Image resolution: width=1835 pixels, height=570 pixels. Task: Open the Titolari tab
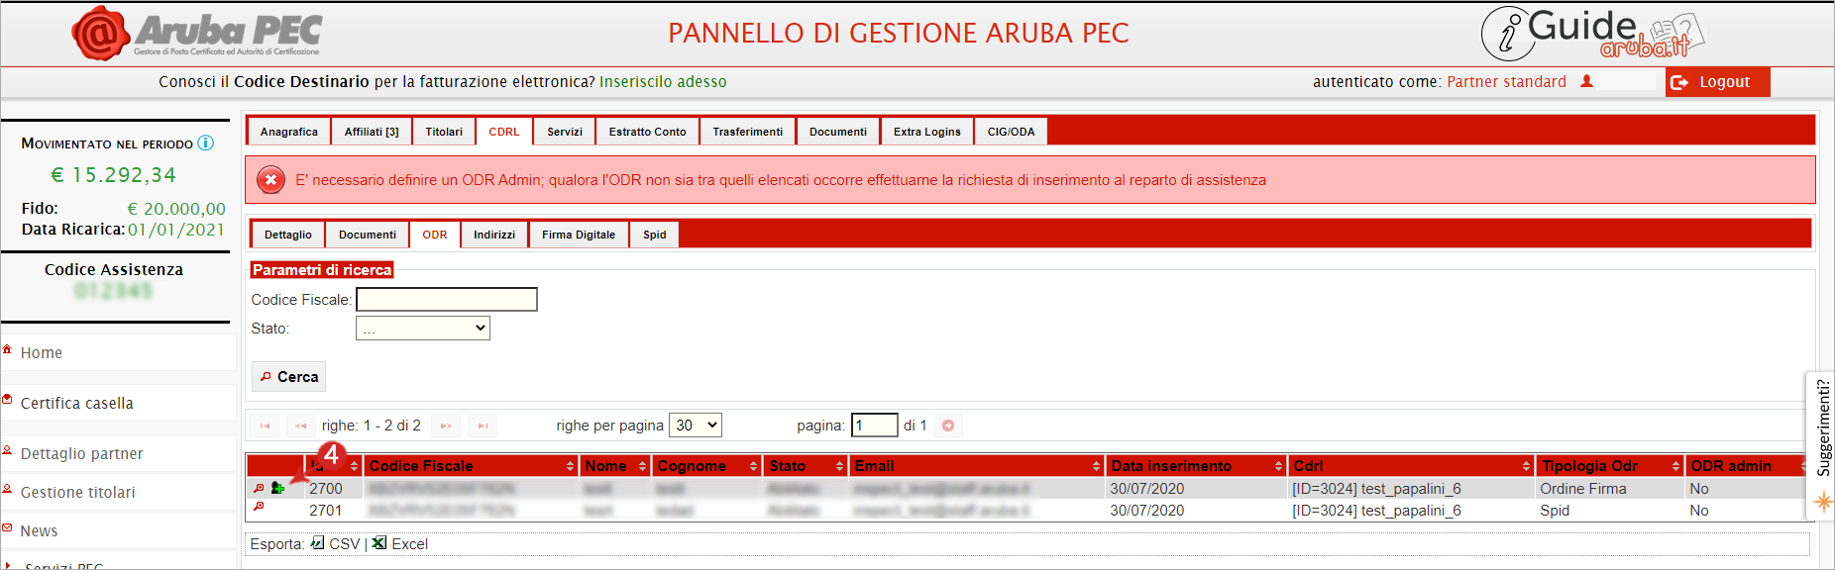tap(444, 132)
